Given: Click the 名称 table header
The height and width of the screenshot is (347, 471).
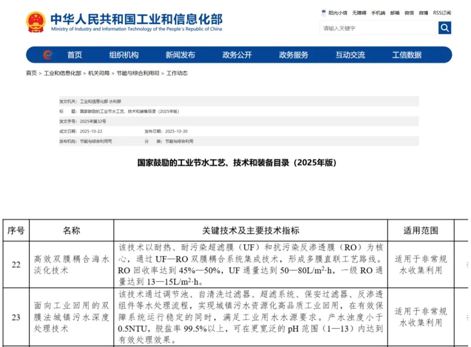Looking at the screenshot, I should pos(72,230).
